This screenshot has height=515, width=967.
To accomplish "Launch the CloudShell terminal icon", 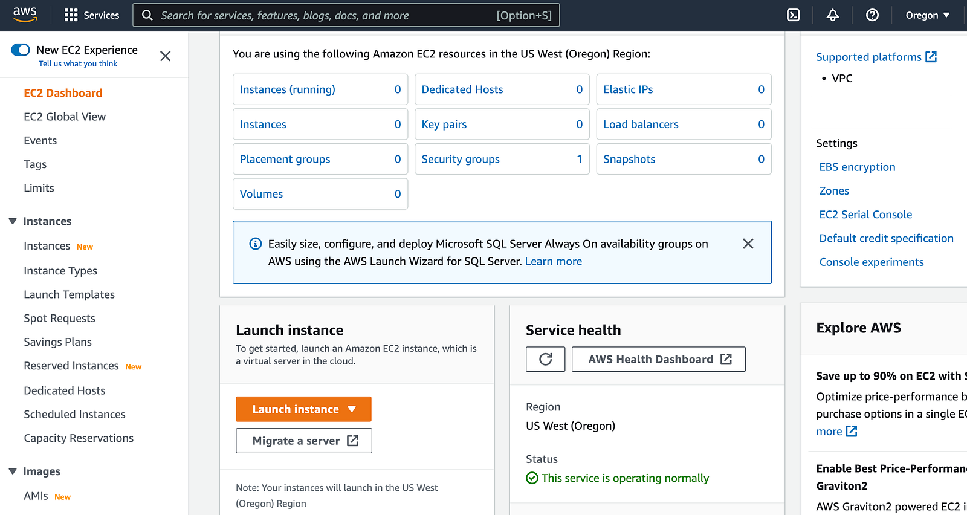I will 794,15.
